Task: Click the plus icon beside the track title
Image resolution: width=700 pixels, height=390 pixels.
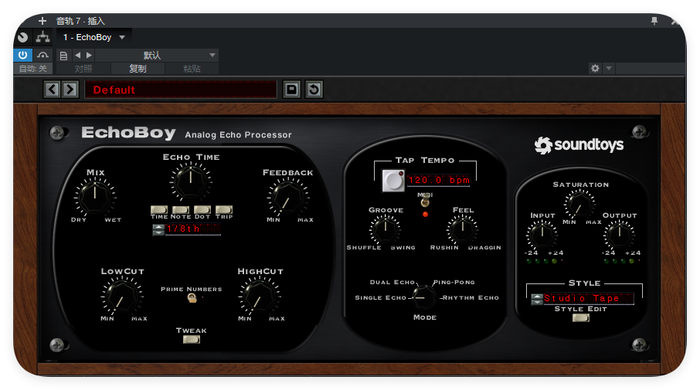Action: (x=42, y=21)
